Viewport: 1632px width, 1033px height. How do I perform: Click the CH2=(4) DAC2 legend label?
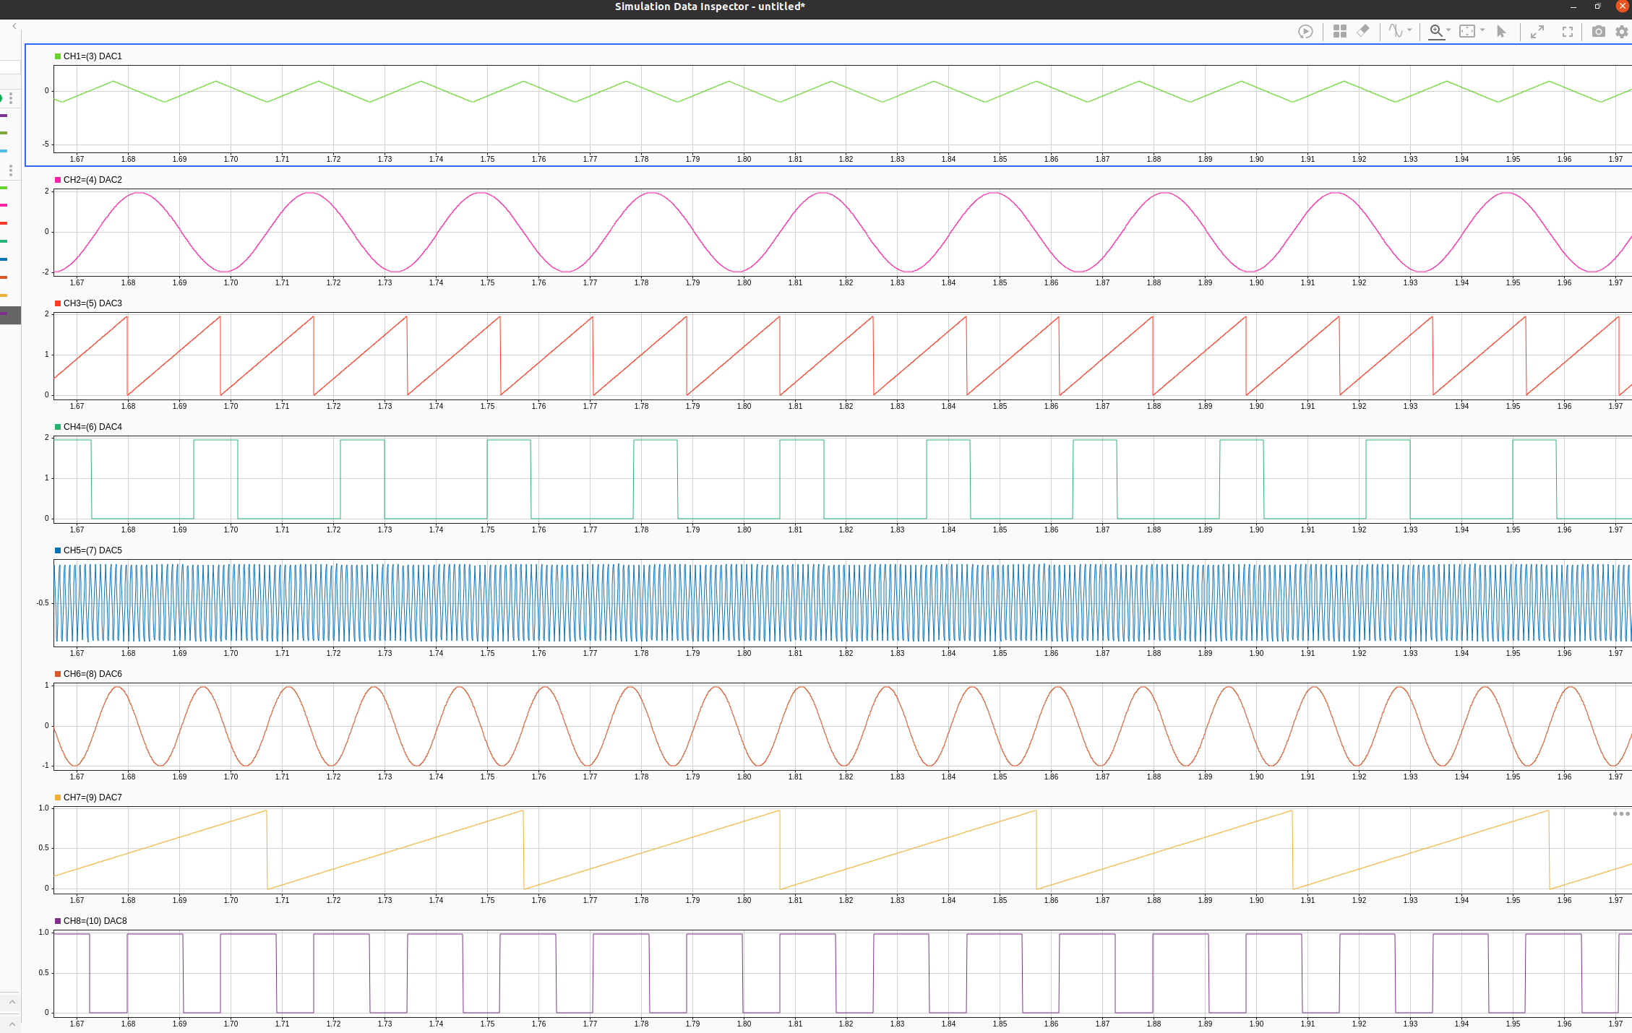click(x=93, y=180)
